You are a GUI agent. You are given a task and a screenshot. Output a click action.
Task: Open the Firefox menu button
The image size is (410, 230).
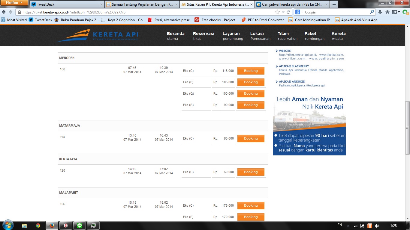[14, 3]
